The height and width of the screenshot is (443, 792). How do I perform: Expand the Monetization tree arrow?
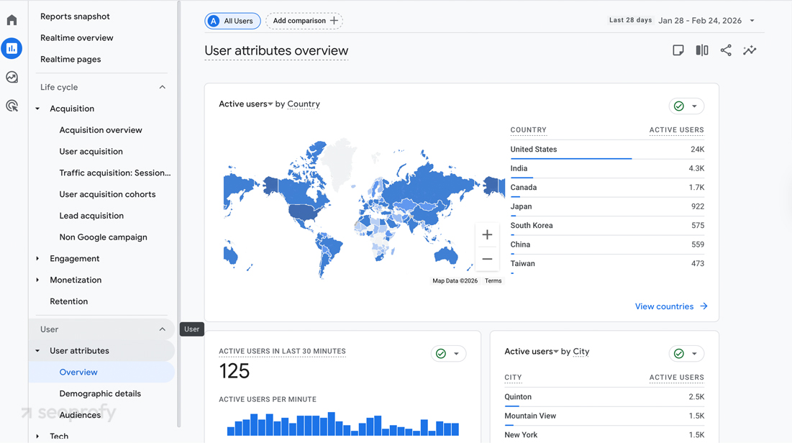pyautogui.click(x=37, y=280)
